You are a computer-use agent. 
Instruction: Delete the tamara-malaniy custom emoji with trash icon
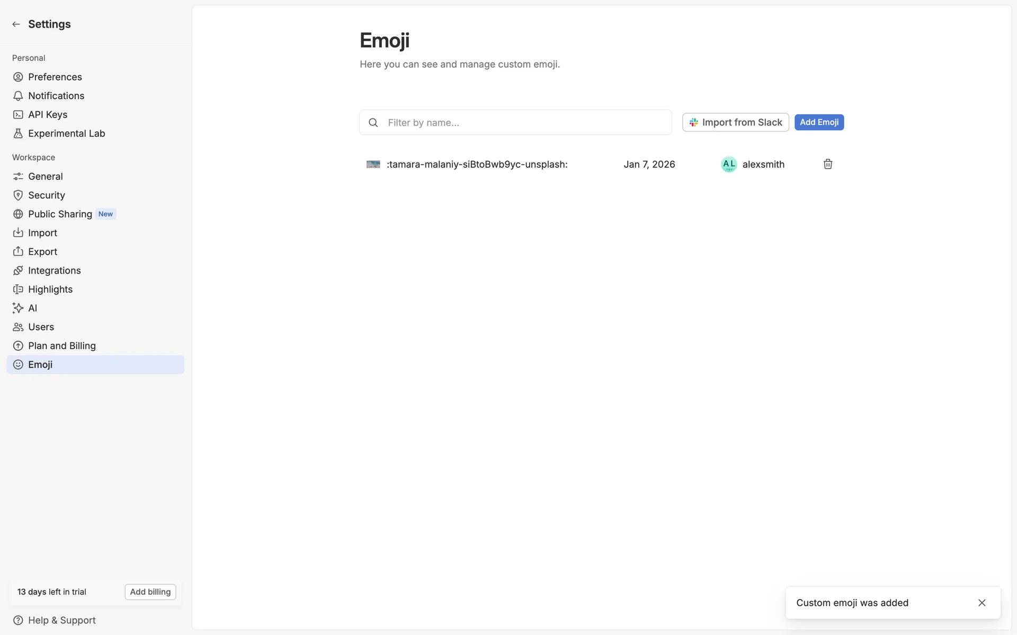pyautogui.click(x=827, y=164)
